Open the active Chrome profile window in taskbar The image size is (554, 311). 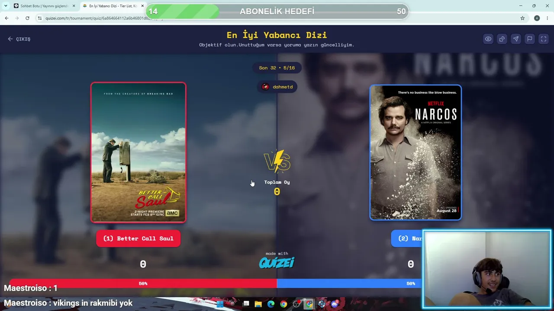(309, 304)
